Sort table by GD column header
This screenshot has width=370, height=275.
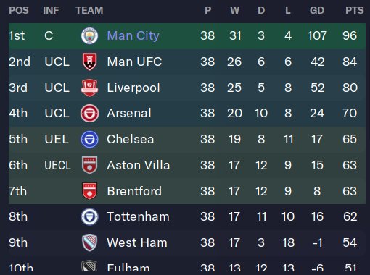[x=317, y=10]
